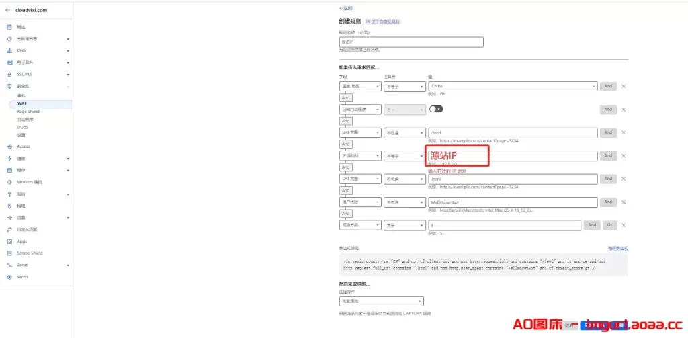
Task: Click the Apps square icon
Action: click(9, 241)
